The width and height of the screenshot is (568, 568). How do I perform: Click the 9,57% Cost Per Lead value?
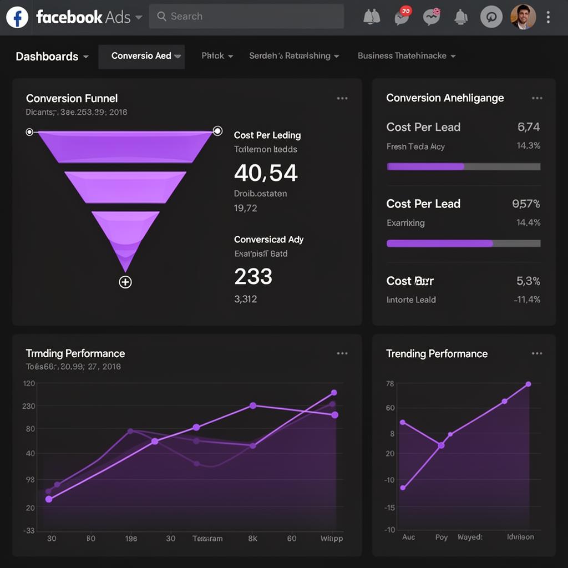coord(526,204)
